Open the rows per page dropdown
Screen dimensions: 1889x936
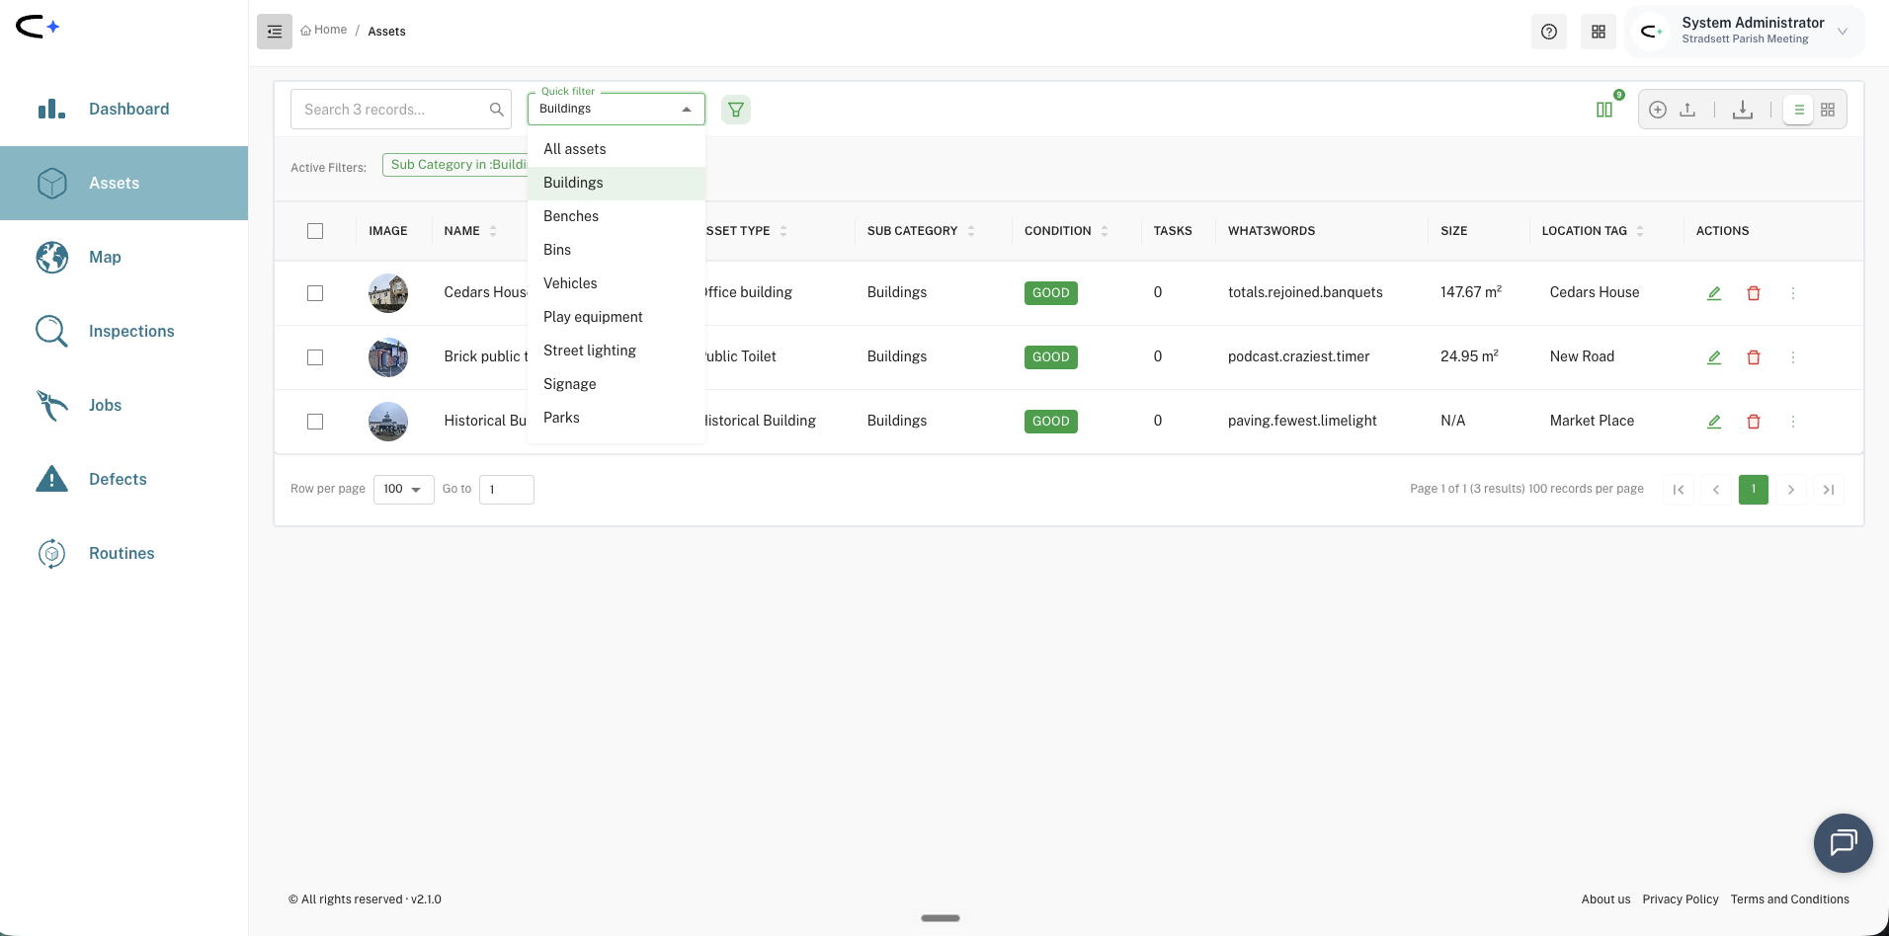[x=403, y=490]
